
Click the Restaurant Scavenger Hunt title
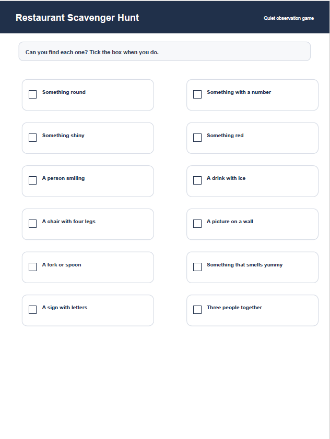click(x=77, y=18)
